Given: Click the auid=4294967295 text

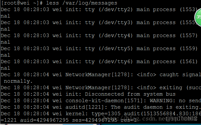Looking at the screenshot, I should (44, 120).
